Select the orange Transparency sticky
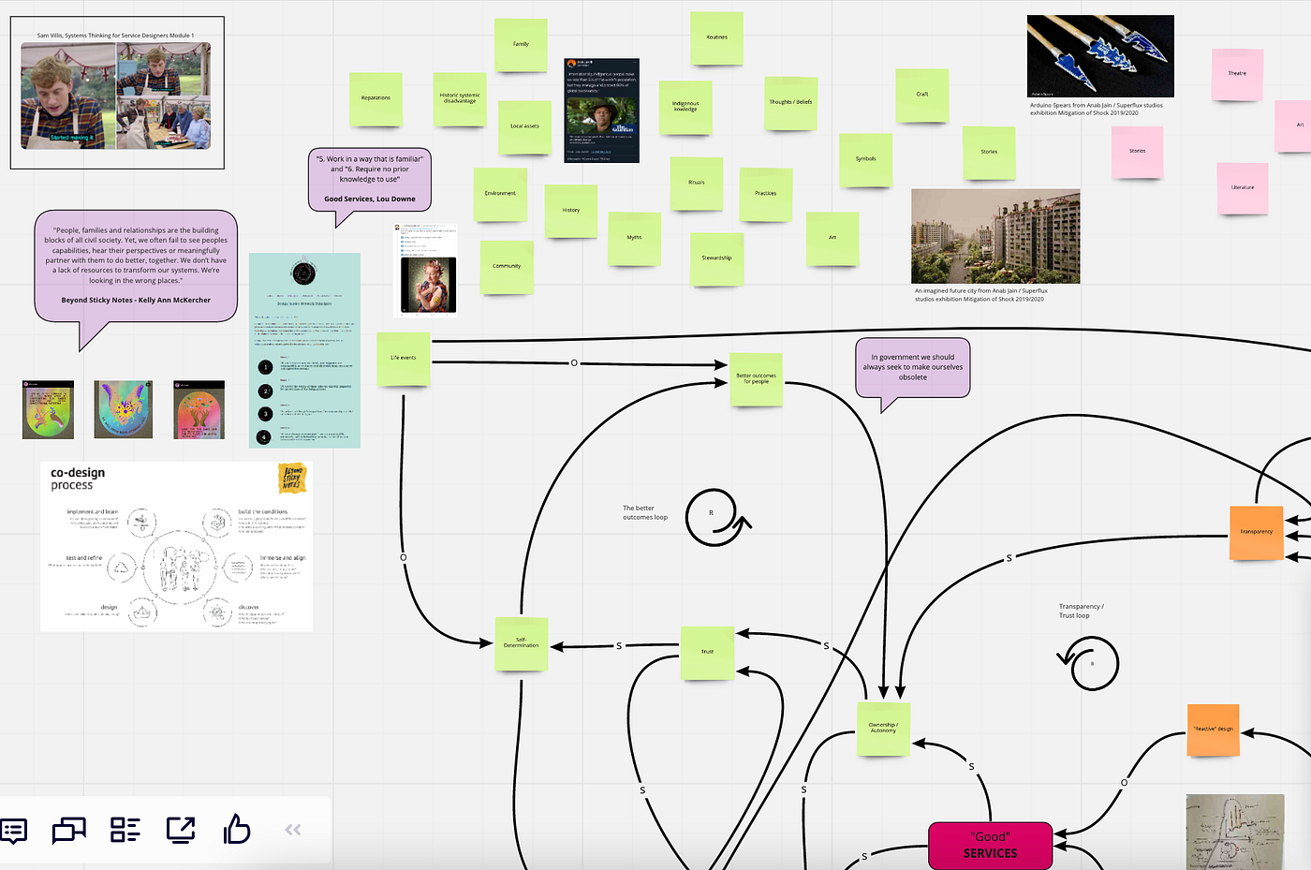 1255,532
